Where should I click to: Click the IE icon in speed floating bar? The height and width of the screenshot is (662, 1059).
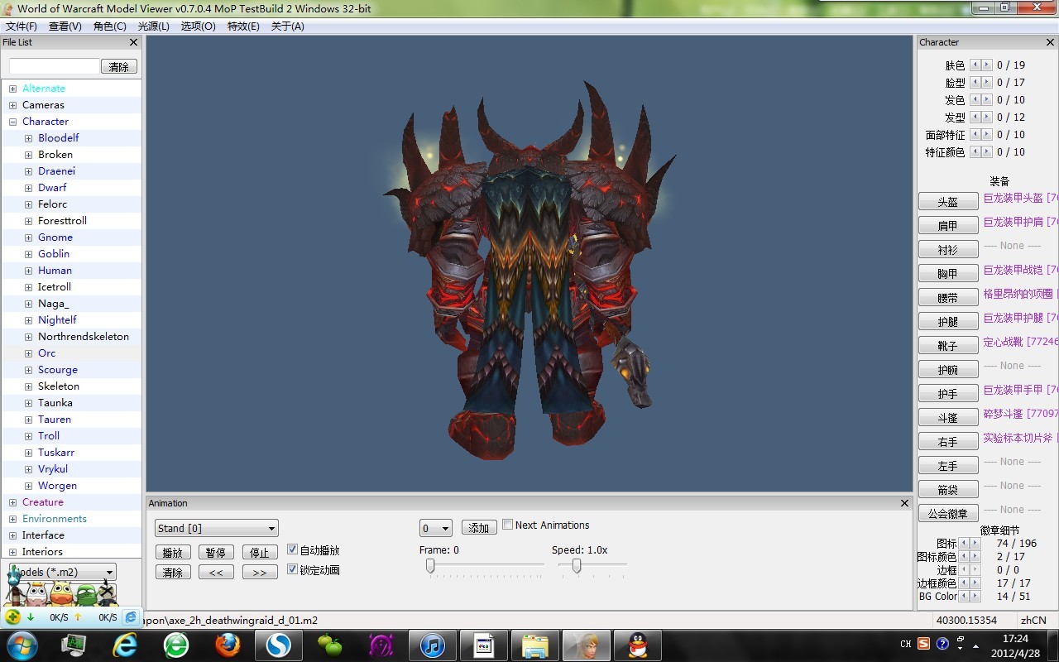(131, 616)
